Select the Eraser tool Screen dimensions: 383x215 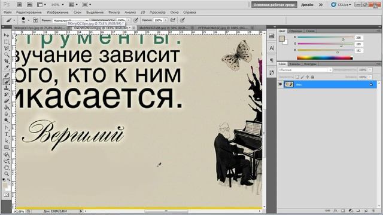pos(7,101)
